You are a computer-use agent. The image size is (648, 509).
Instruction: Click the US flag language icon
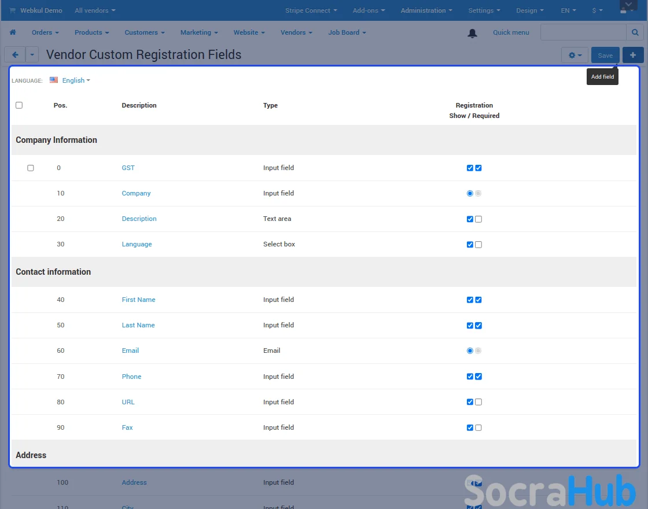(x=54, y=80)
